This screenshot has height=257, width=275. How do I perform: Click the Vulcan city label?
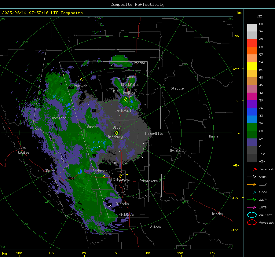pyautogui.click(x=155, y=227)
